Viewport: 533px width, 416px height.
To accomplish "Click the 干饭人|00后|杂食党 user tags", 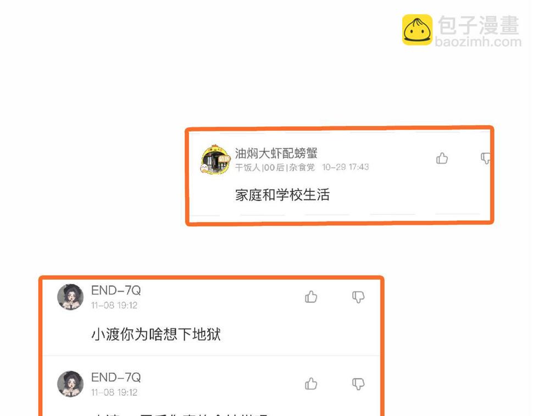I will pyautogui.click(x=275, y=167).
